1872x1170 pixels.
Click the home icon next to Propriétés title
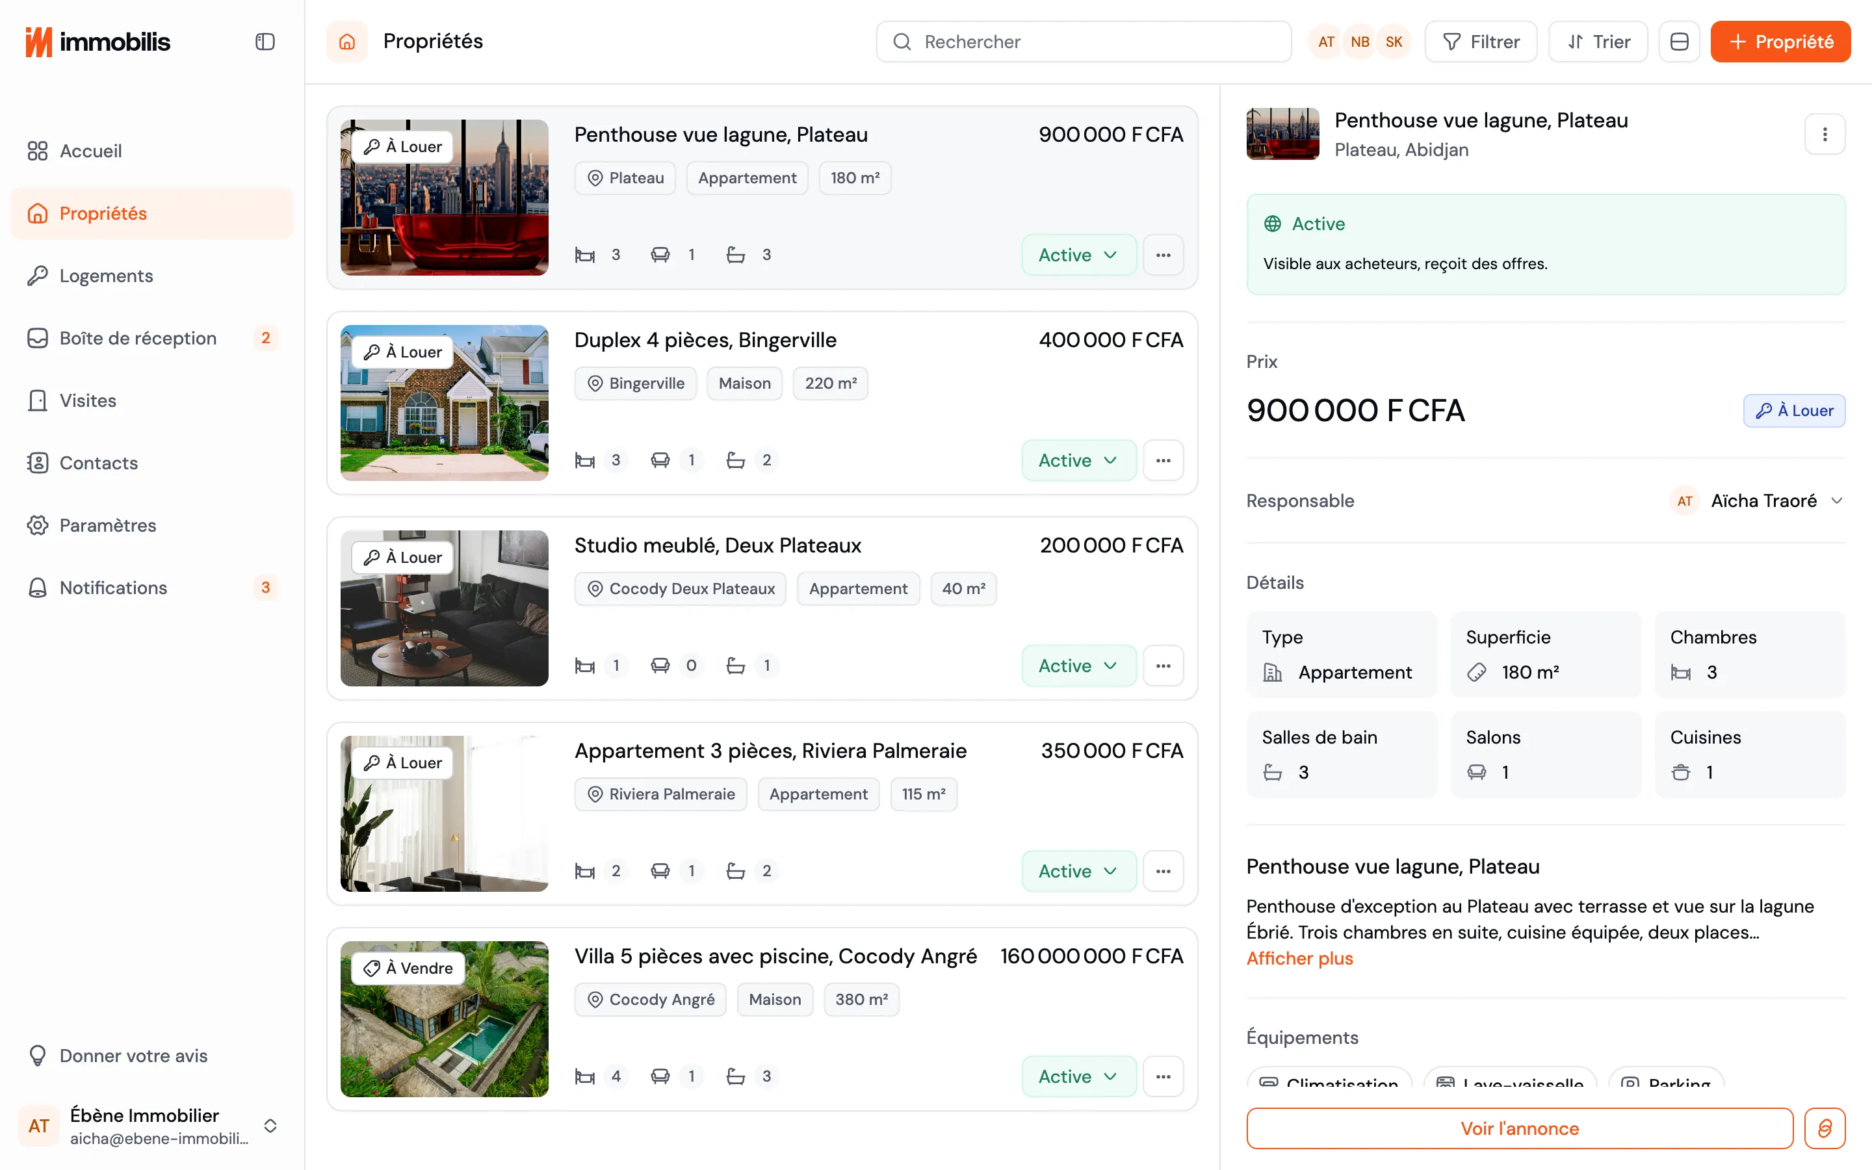[x=347, y=42]
